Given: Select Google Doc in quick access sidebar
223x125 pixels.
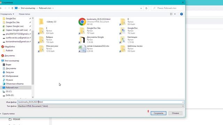Looking at the screenshot, I should (11, 18).
